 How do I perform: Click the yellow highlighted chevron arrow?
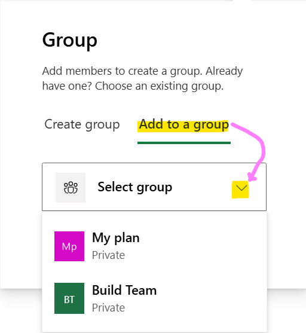pyautogui.click(x=241, y=190)
